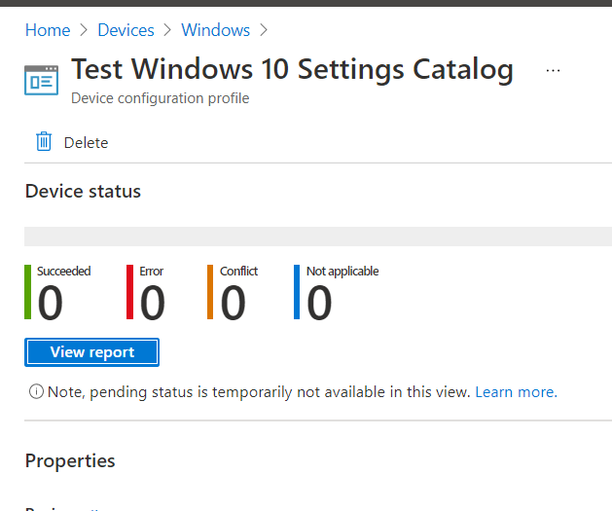612x511 pixels.
Task: Click the Not applicable count number
Action: pyautogui.click(x=319, y=304)
